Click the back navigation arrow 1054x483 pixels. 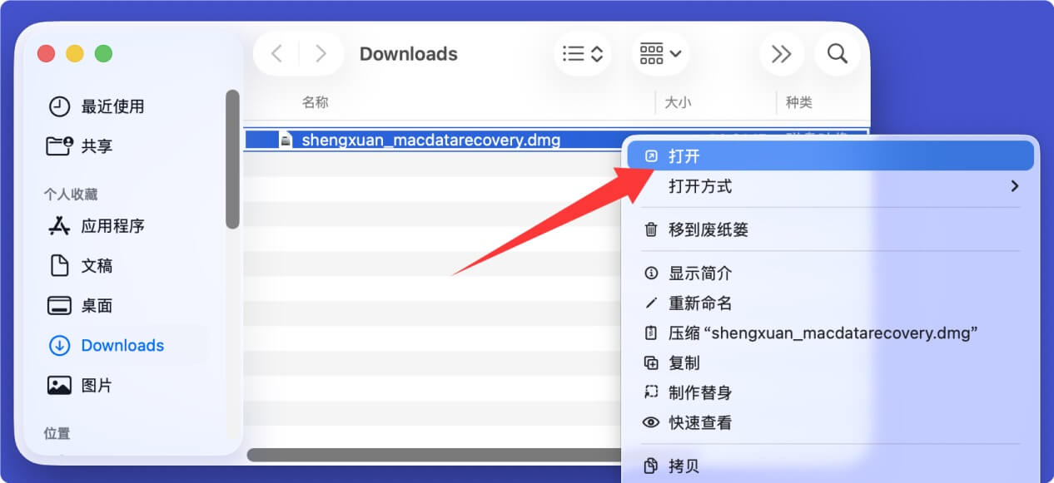[x=276, y=53]
